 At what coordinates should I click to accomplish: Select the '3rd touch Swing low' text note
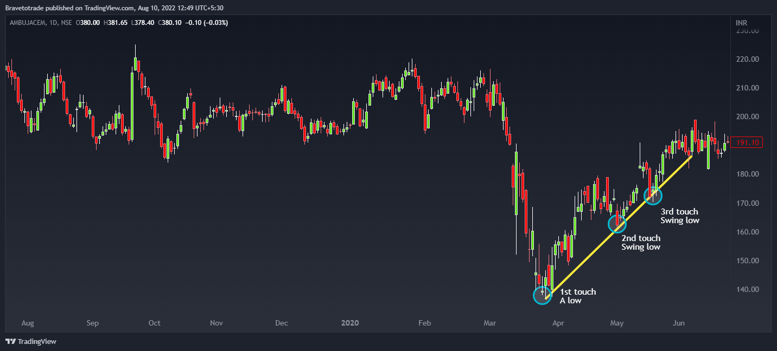[x=680, y=216]
